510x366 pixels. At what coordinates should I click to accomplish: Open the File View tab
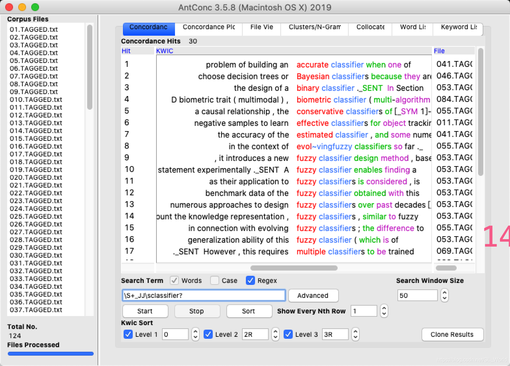point(262,29)
